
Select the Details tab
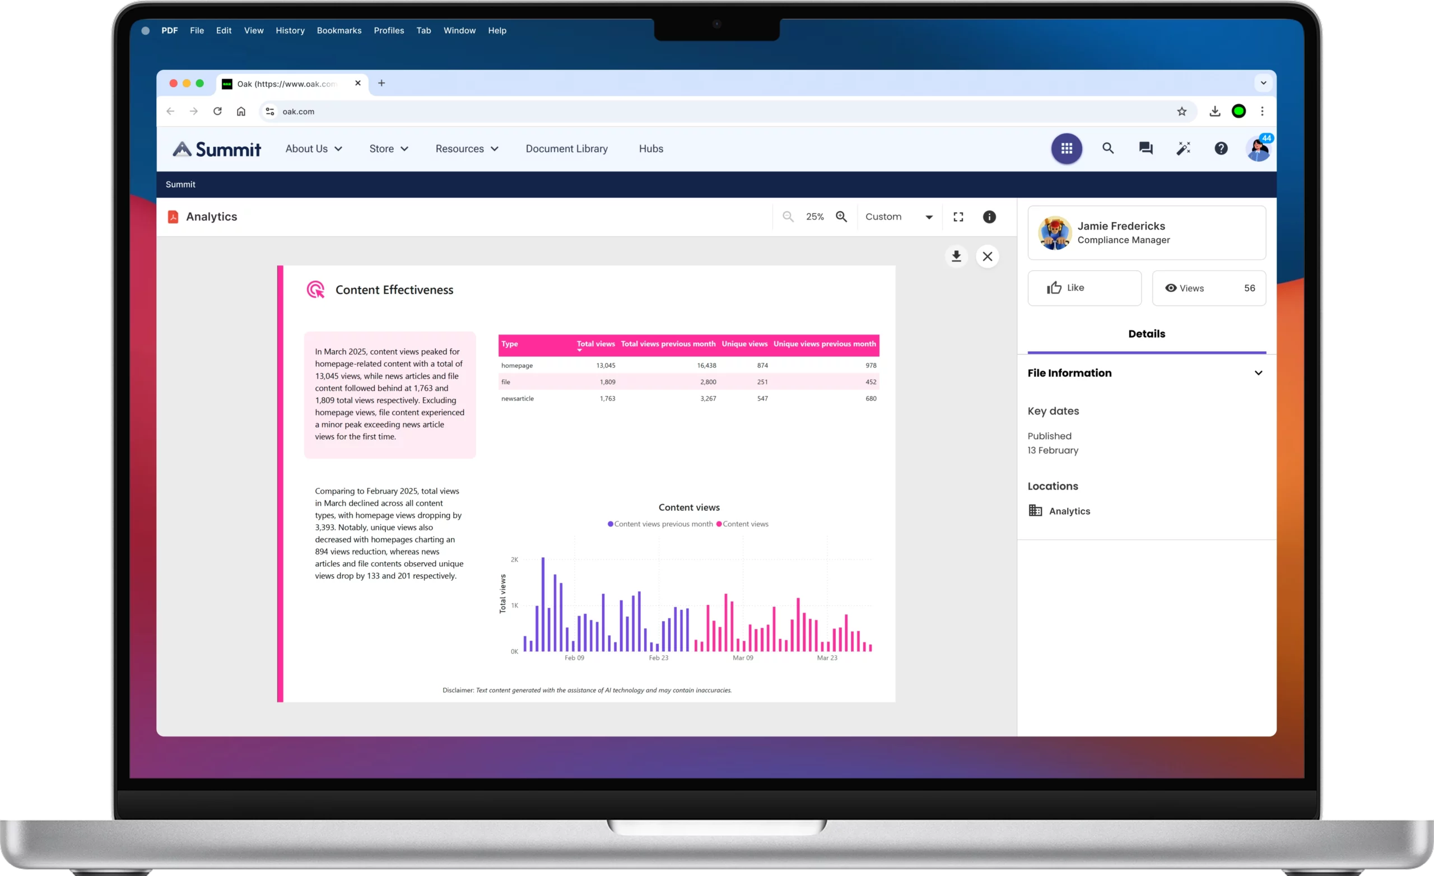click(x=1147, y=334)
